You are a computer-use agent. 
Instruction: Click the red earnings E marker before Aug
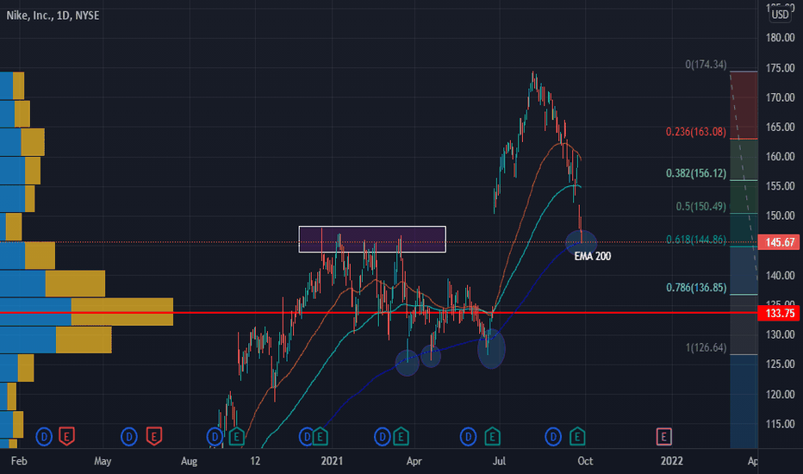[154, 437]
